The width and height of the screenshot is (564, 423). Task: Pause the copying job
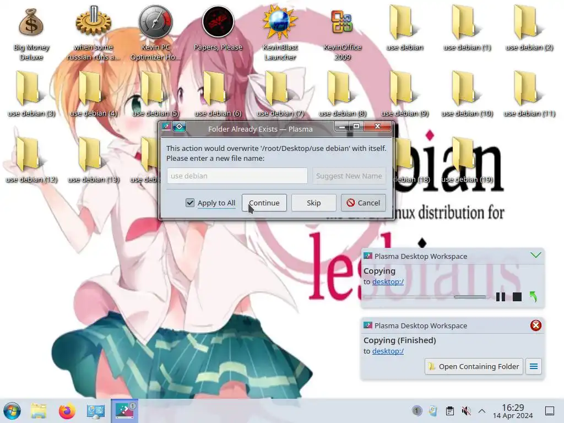pyautogui.click(x=500, y=297)
